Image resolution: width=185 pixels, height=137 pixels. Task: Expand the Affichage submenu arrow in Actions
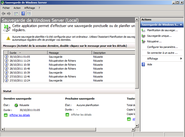181,58
